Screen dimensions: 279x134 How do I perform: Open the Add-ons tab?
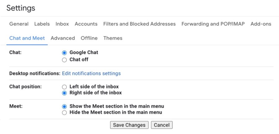(x=261, y=24)
